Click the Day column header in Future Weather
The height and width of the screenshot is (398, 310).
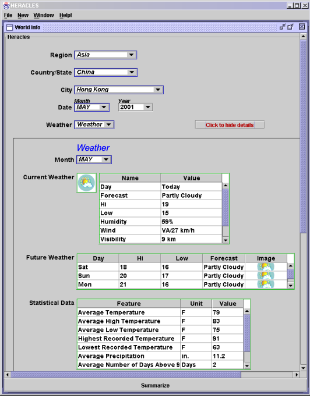pyautogui.click(x=98, y=258)
